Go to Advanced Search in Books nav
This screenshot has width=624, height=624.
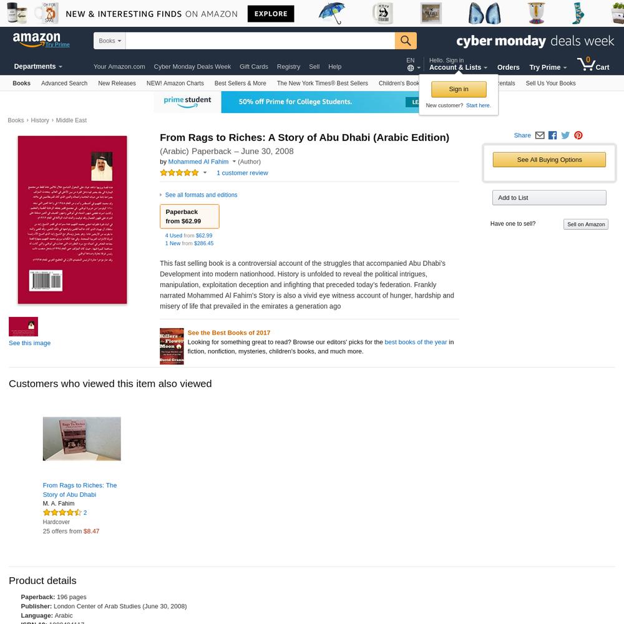coord(64,83)
